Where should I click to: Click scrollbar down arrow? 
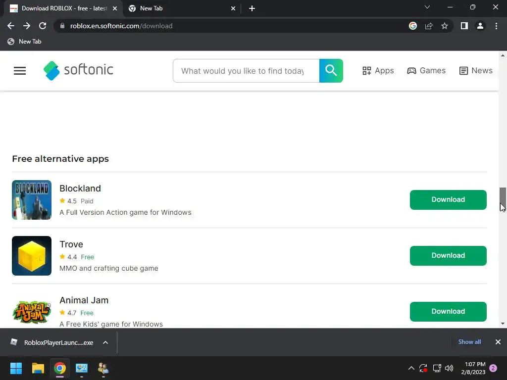pyautogui.click(x=503, y=324)
